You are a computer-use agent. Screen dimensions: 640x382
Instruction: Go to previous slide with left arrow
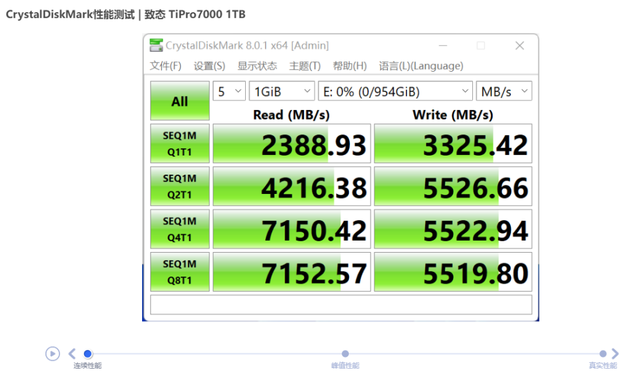72,353
